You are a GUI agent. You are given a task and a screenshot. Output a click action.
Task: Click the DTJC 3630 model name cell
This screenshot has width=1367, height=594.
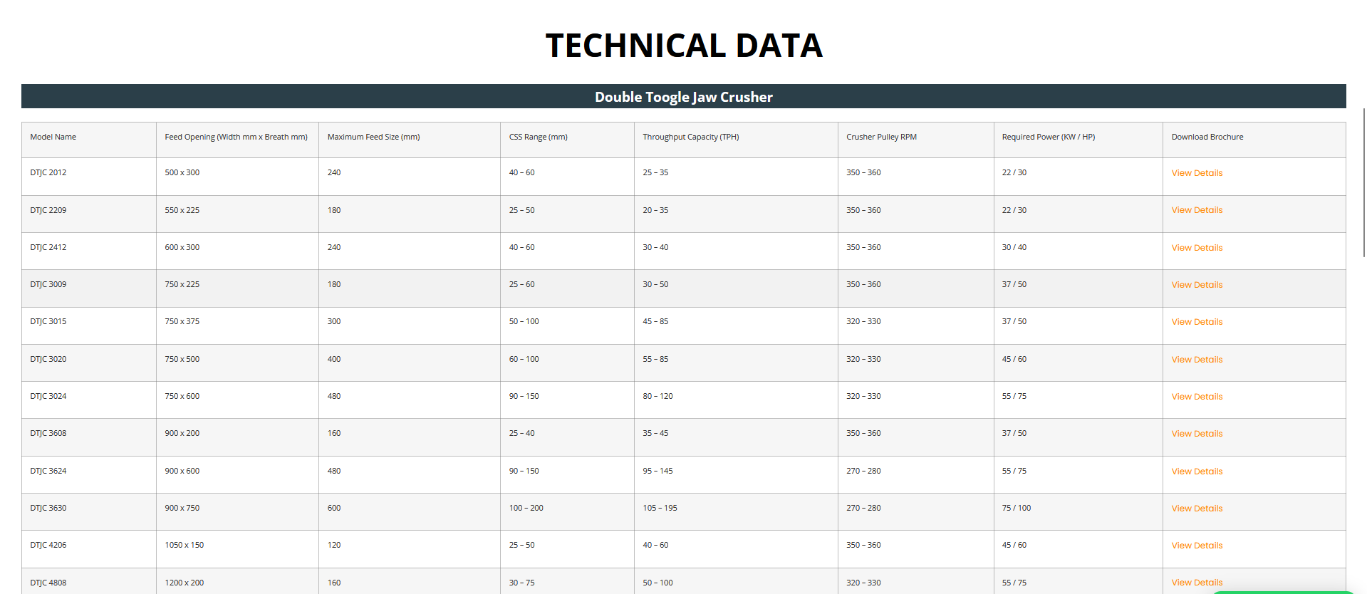(x=48, y=509)
